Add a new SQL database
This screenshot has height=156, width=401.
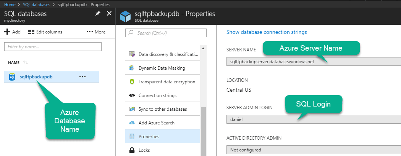click(x=13, y=32)
